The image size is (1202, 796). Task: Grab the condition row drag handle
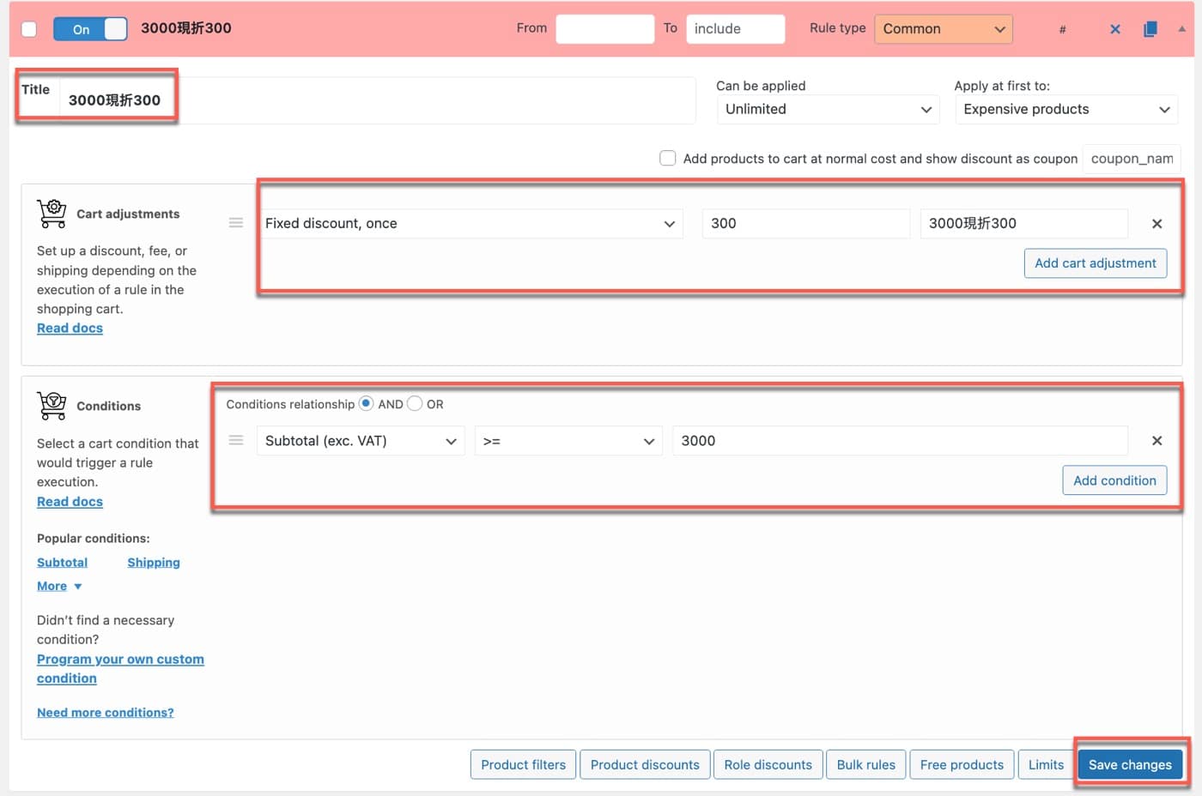236,441
